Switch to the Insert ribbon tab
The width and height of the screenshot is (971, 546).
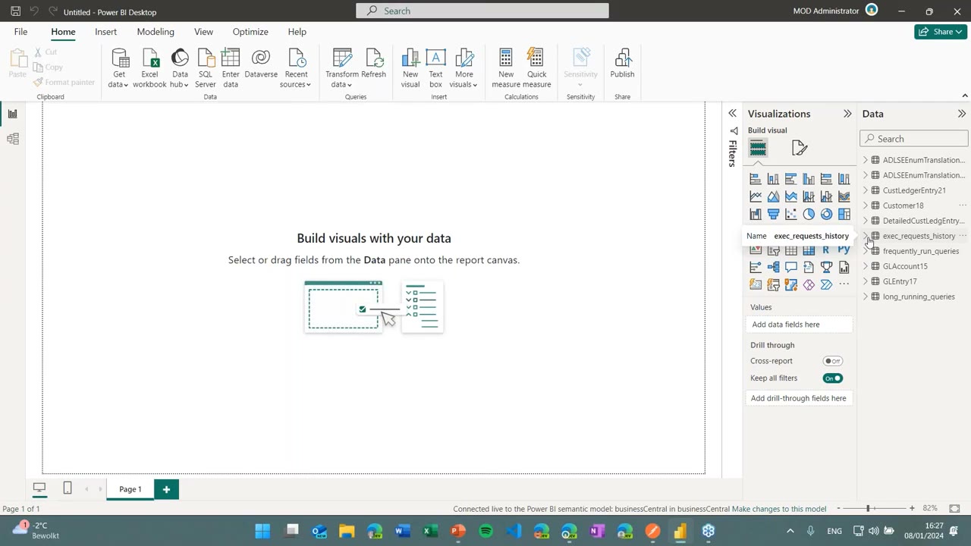[105, 32]
